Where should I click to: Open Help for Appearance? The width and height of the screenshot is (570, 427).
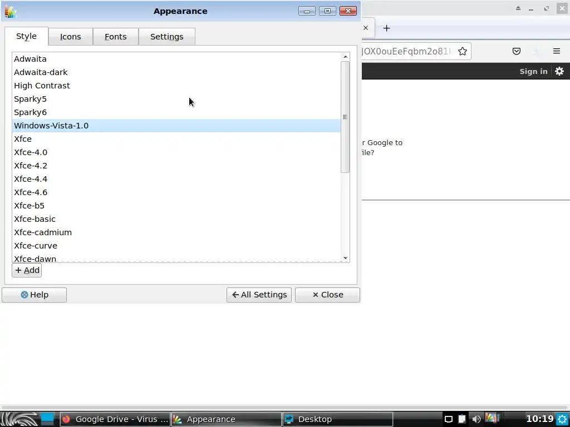click(34, 295)
